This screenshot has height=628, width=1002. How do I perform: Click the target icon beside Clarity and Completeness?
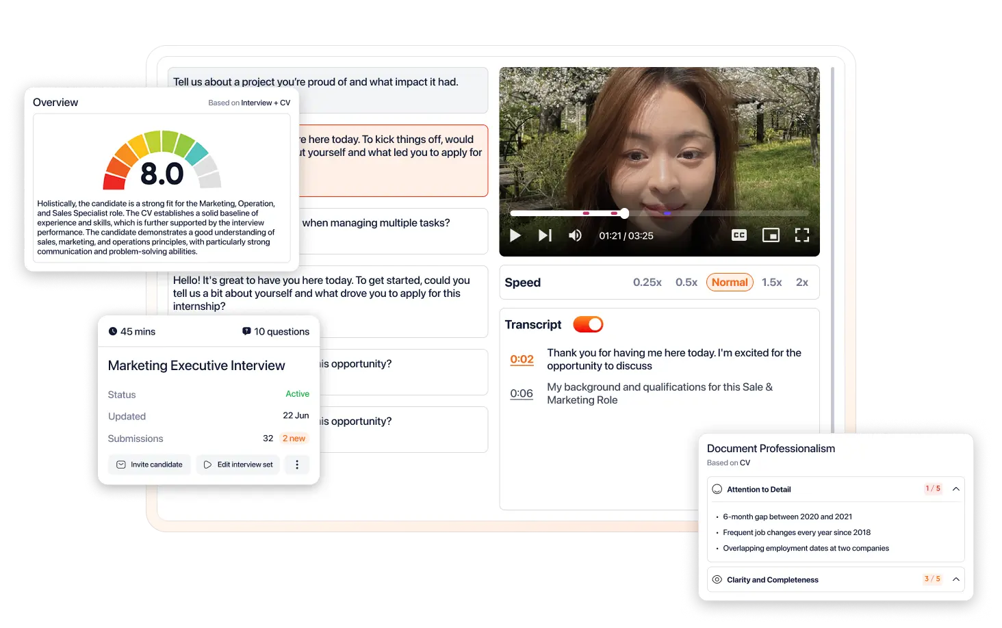coord(717,579)
